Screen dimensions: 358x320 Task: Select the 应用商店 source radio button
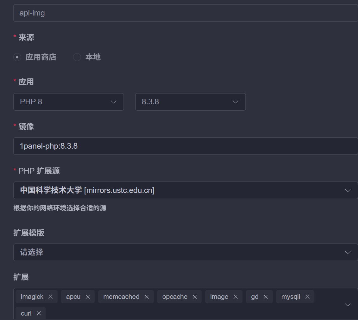[17, 57]
